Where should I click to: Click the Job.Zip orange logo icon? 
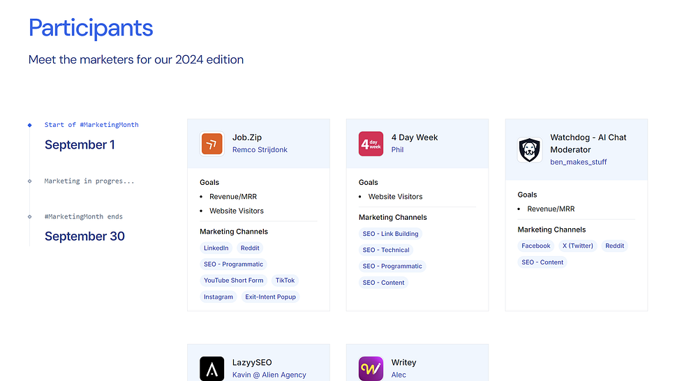[x=212, y=144]
